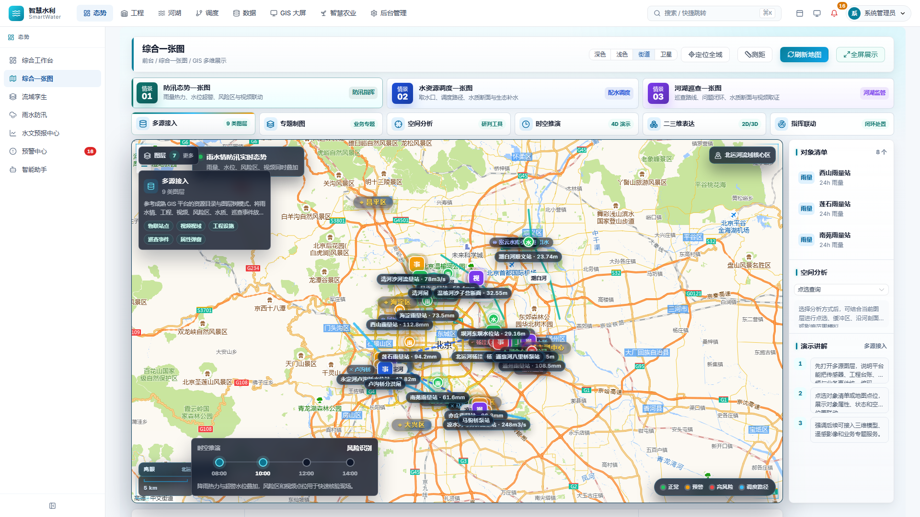The image size is (920, 517).
Task: Click the 二三维表达 cubes icon tile
Action: point(654,124)
